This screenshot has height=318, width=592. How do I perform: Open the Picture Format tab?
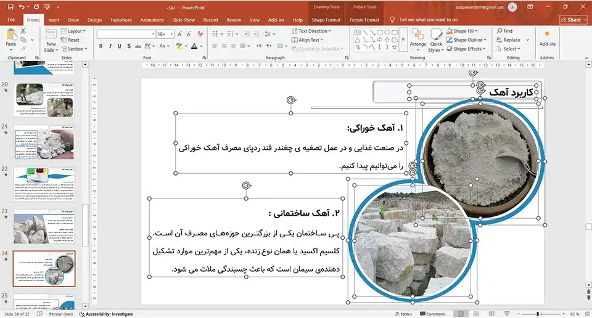(364, 20)
